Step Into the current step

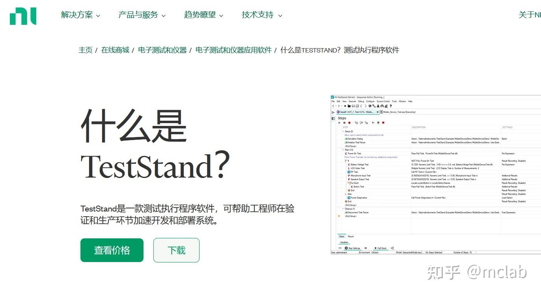356,123
